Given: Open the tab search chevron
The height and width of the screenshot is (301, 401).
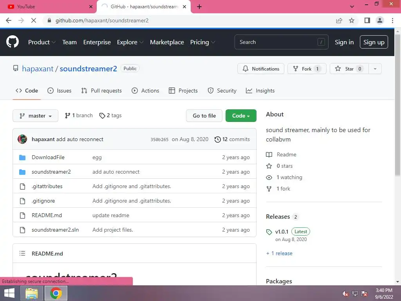Looking at the screenshot, I should (352, 7).
